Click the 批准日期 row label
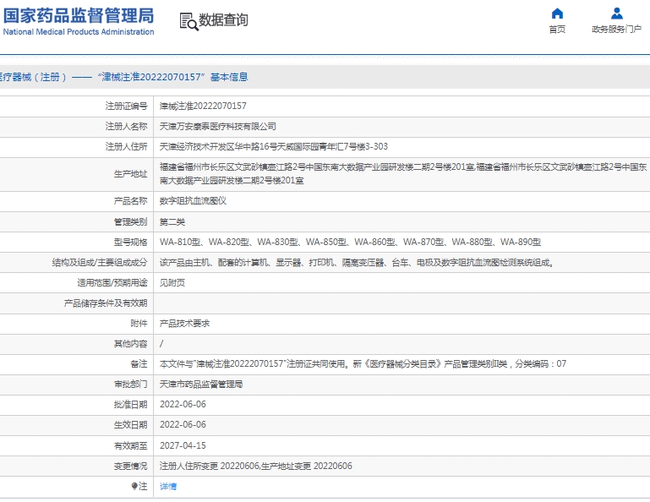Viewport: 650px width, 502px height. [x=130, y=405]
